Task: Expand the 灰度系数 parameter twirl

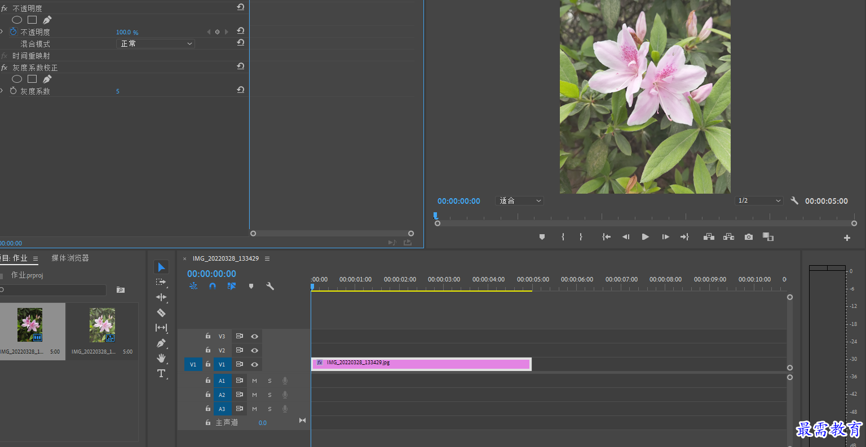Action: pos(2,91)
